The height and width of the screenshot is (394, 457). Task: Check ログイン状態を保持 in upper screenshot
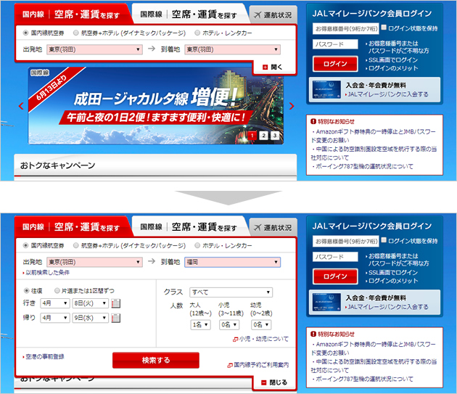tap(384, 28)
